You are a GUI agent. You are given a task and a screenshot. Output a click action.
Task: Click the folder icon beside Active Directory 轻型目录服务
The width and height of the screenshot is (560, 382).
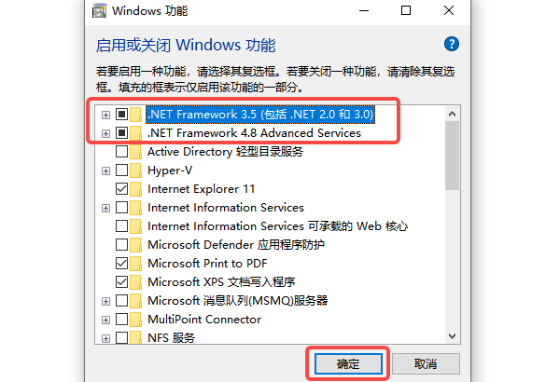136,152
